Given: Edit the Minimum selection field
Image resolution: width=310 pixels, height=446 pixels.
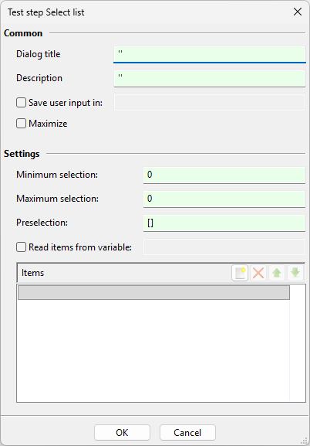Looking at the screenshot, I should 224,175.
